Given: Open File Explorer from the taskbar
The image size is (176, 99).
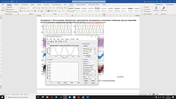Looking at the screenshot, I should (47, 97).
